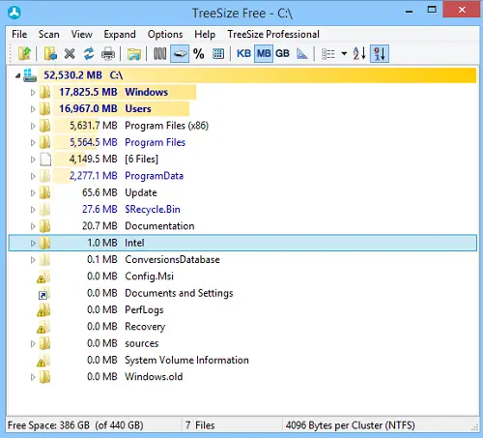Viewport: 483px width, 438px height.
Task: Toggle percent display mode
Action: click(199, 53)
